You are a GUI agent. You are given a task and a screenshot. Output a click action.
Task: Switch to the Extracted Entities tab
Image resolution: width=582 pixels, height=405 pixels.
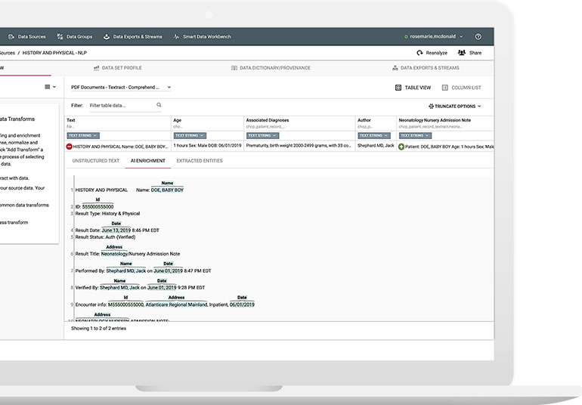pos(200,161)
